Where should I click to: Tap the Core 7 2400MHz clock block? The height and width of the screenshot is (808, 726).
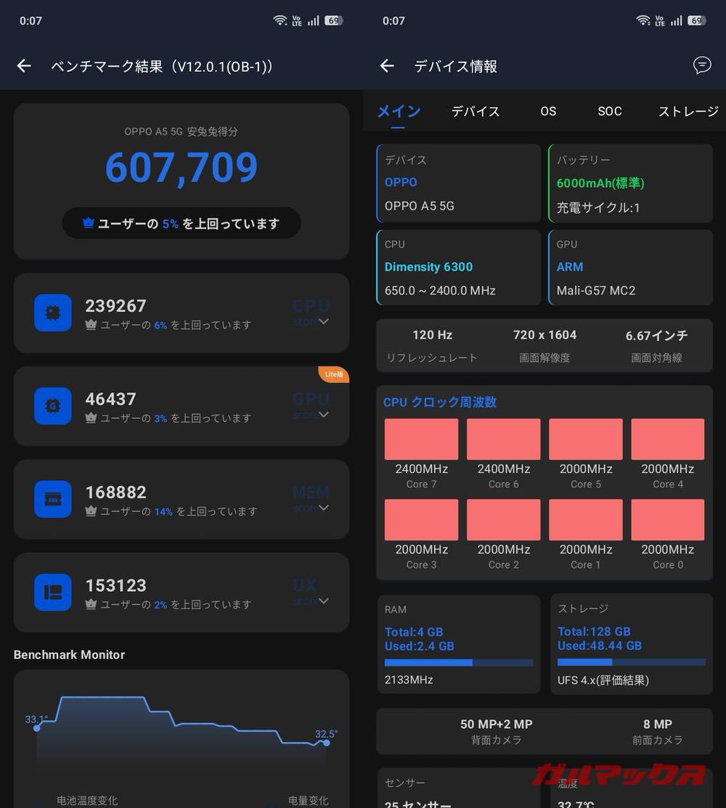421,439
